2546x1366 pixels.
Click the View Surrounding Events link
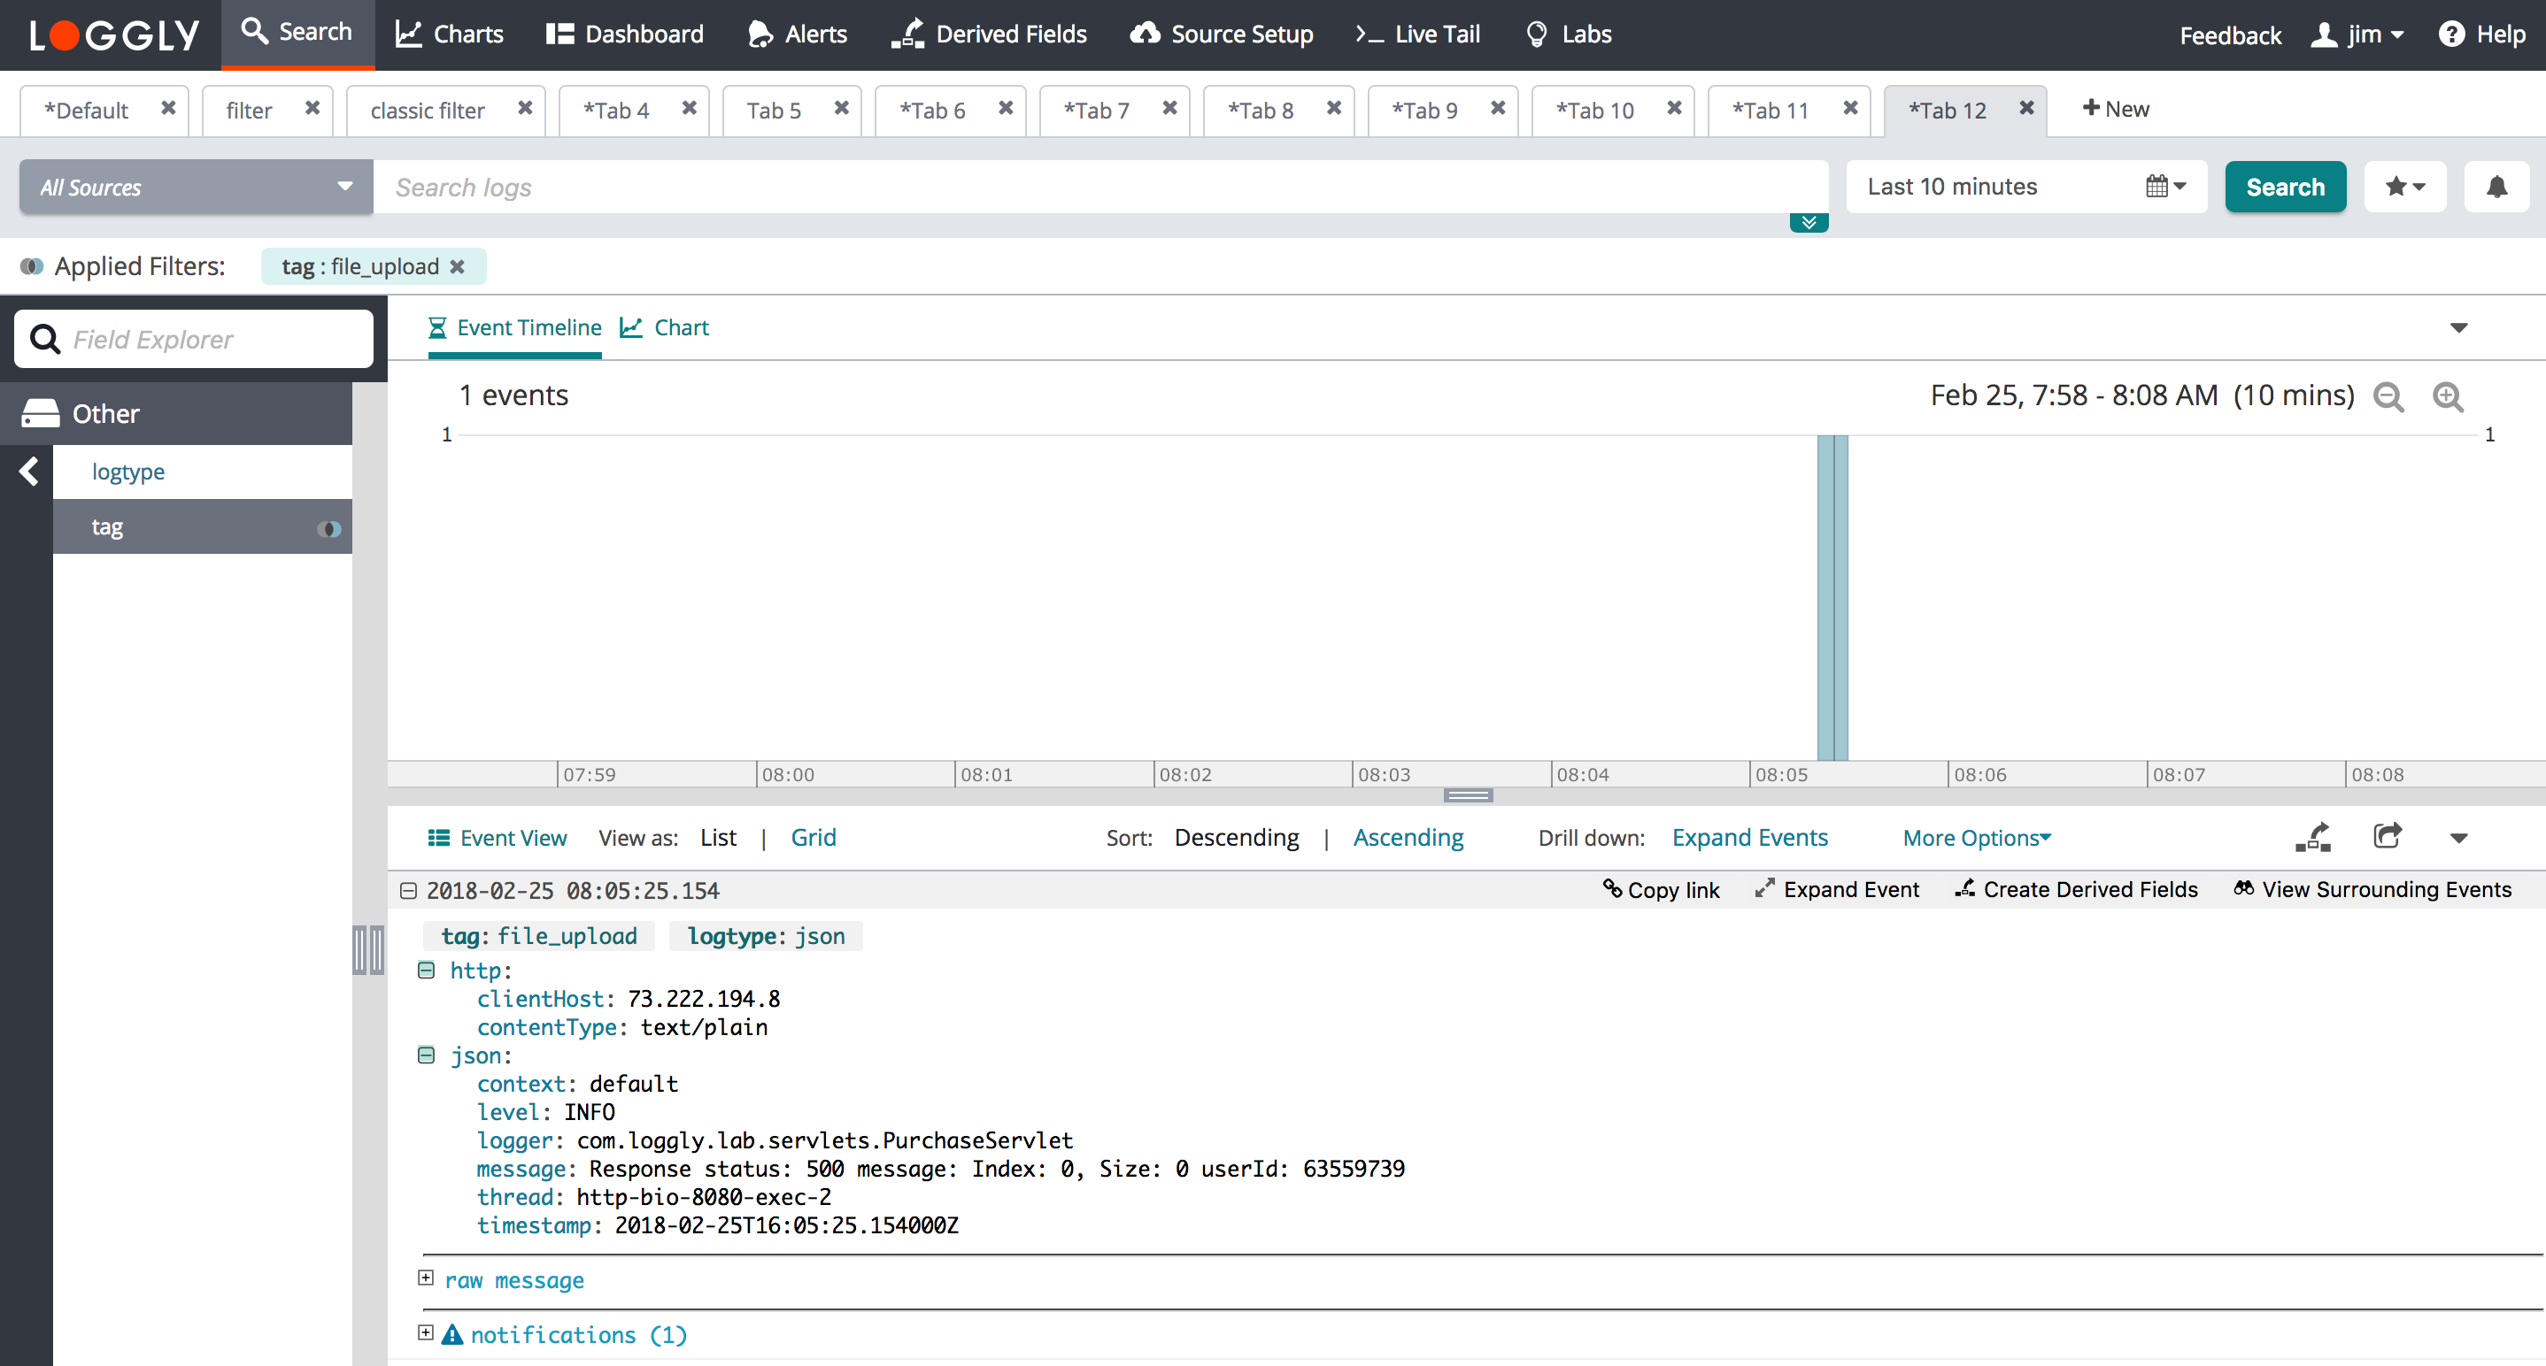pyautogui.click(x=2372, y=890)
